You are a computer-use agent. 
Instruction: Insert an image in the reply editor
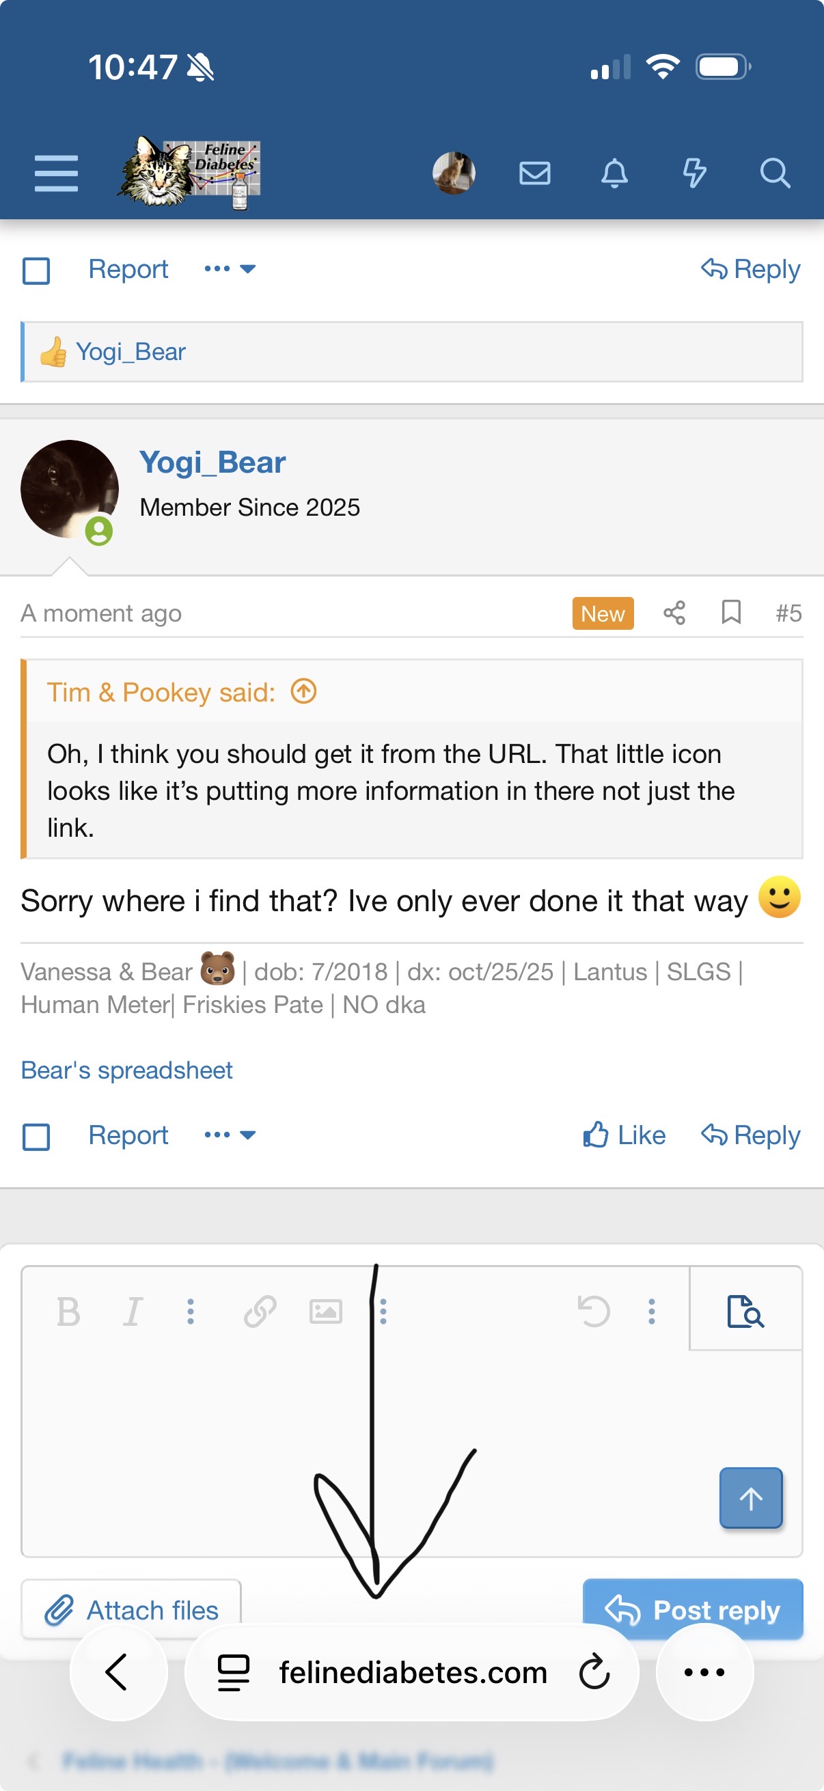[325, 1313]
